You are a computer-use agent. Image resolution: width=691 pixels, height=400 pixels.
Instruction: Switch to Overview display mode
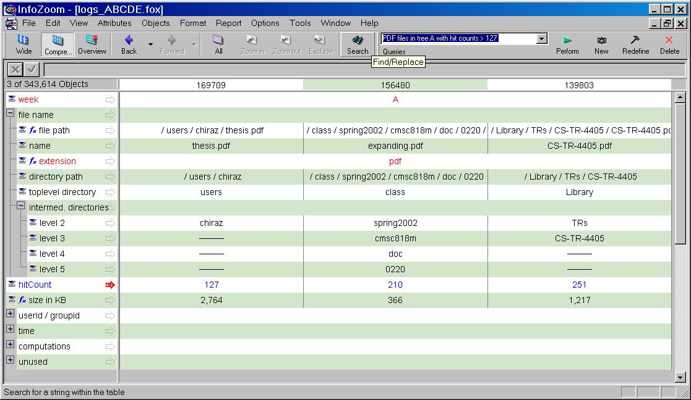pyautogui.click(x=92, y=44)
